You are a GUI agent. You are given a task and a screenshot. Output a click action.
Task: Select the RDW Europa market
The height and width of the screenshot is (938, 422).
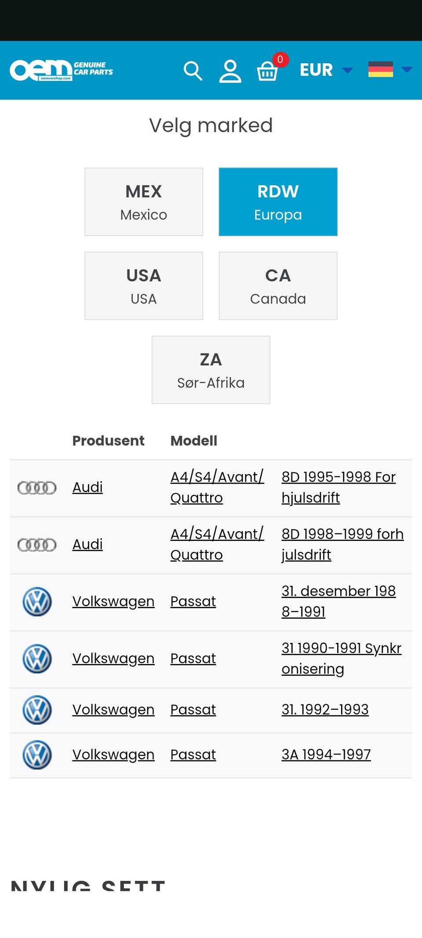[x=278, y=202]
